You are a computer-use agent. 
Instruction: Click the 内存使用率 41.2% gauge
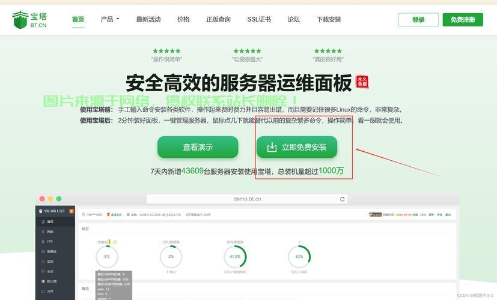pyautogui.click(x=235, y=256)
